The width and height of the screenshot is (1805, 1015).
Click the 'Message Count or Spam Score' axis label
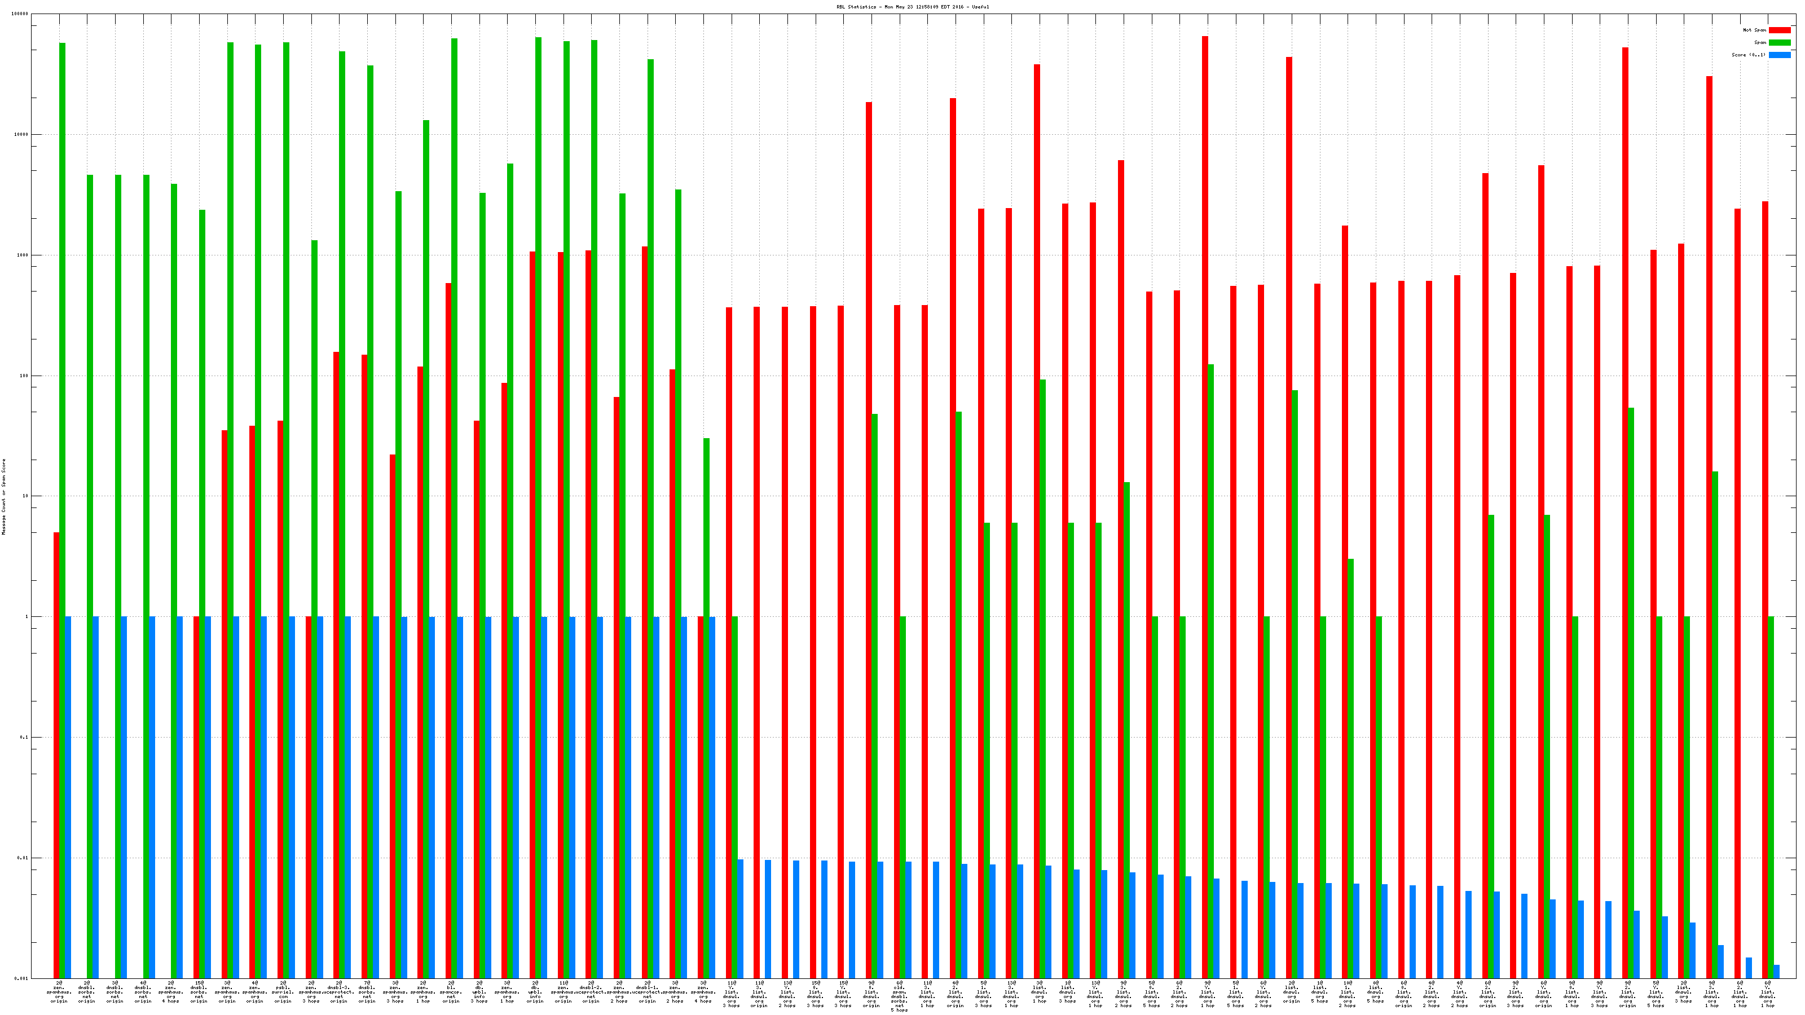(x=3, y=497)
